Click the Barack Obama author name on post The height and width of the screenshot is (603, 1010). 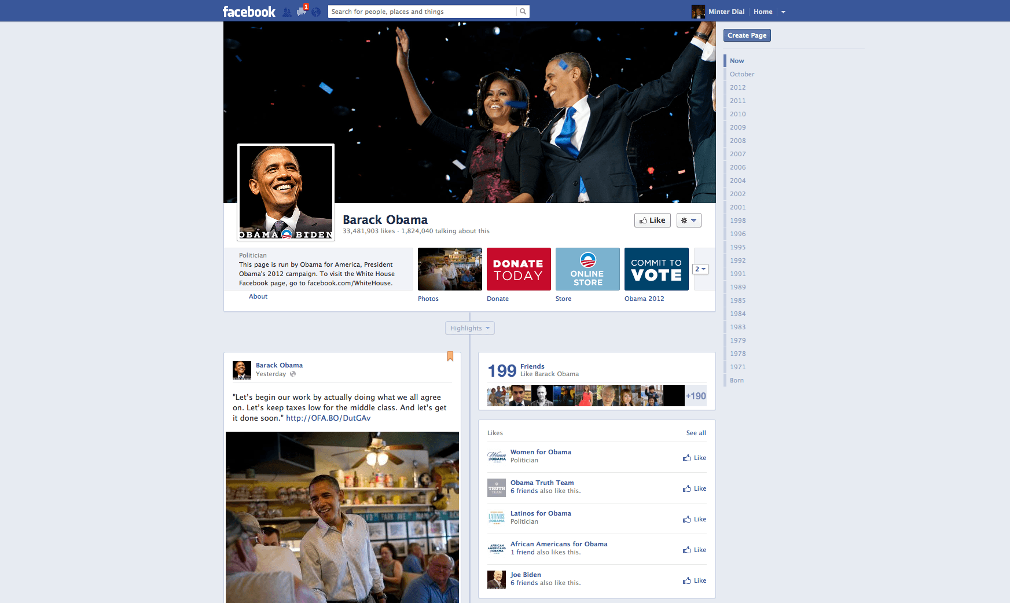coord(279,365)
